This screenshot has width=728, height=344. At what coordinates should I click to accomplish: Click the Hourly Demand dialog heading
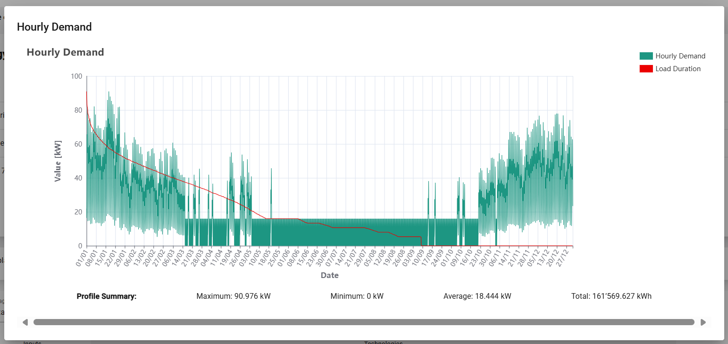[x=54, y=27]
